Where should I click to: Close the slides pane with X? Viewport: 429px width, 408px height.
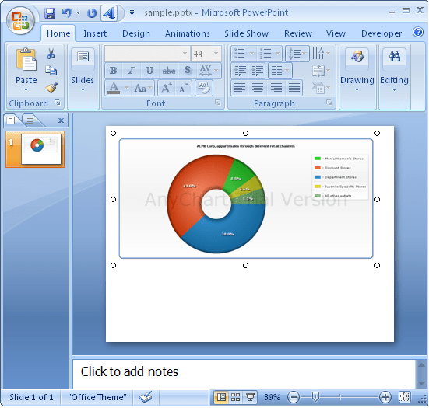[61, 120]
